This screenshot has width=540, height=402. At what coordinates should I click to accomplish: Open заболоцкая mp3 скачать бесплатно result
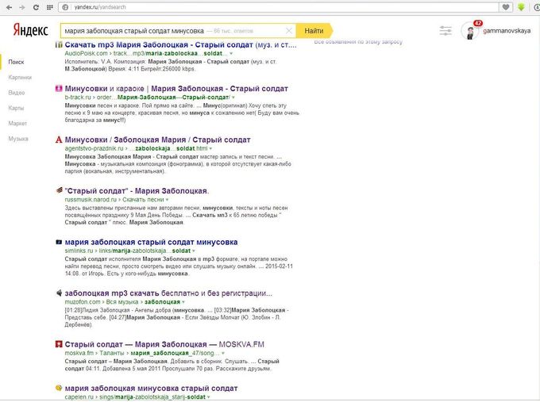(x=168, y=293)
